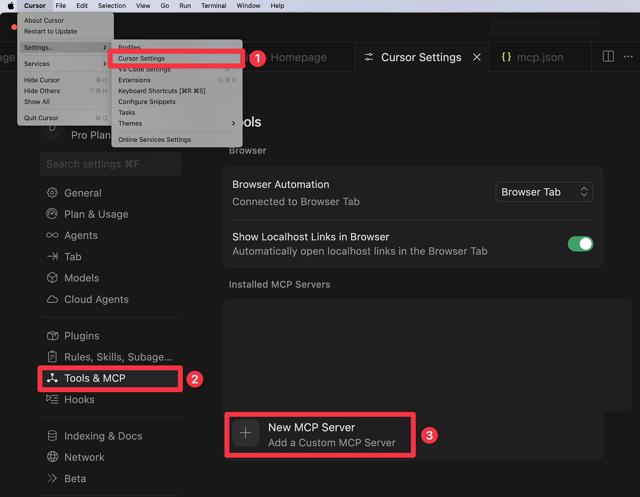Expand the Services submenu
This screenshot has width=640, height=497.
pos(65,64)
